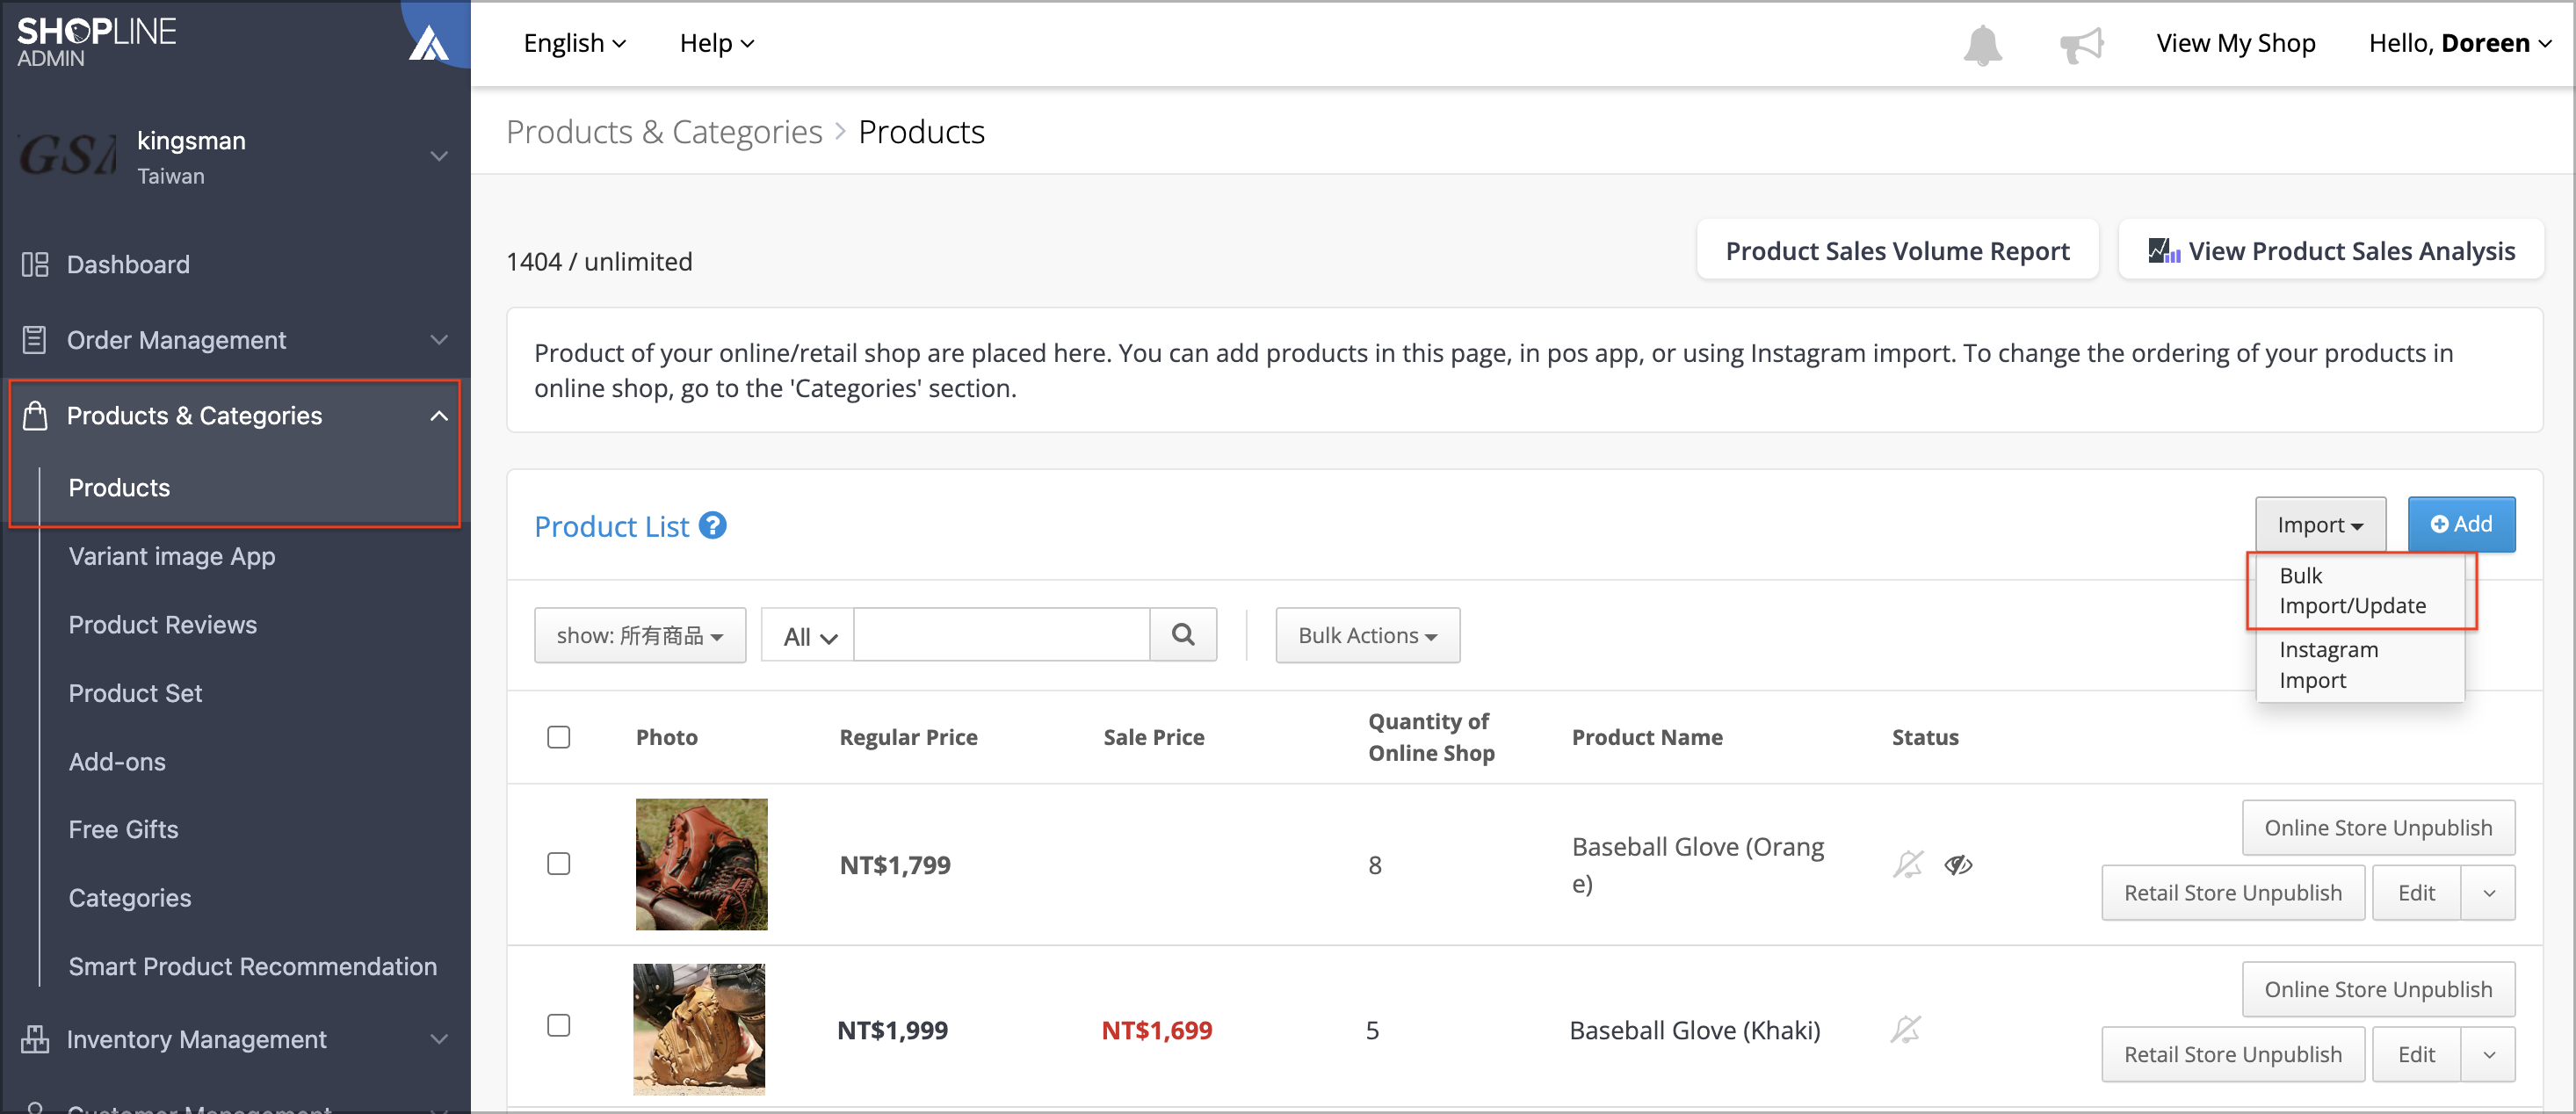Image resolution: width=2576 pixels, height=1114 pixels.
Task: Open Product List help question mark
Action: (x=712, y=525)
